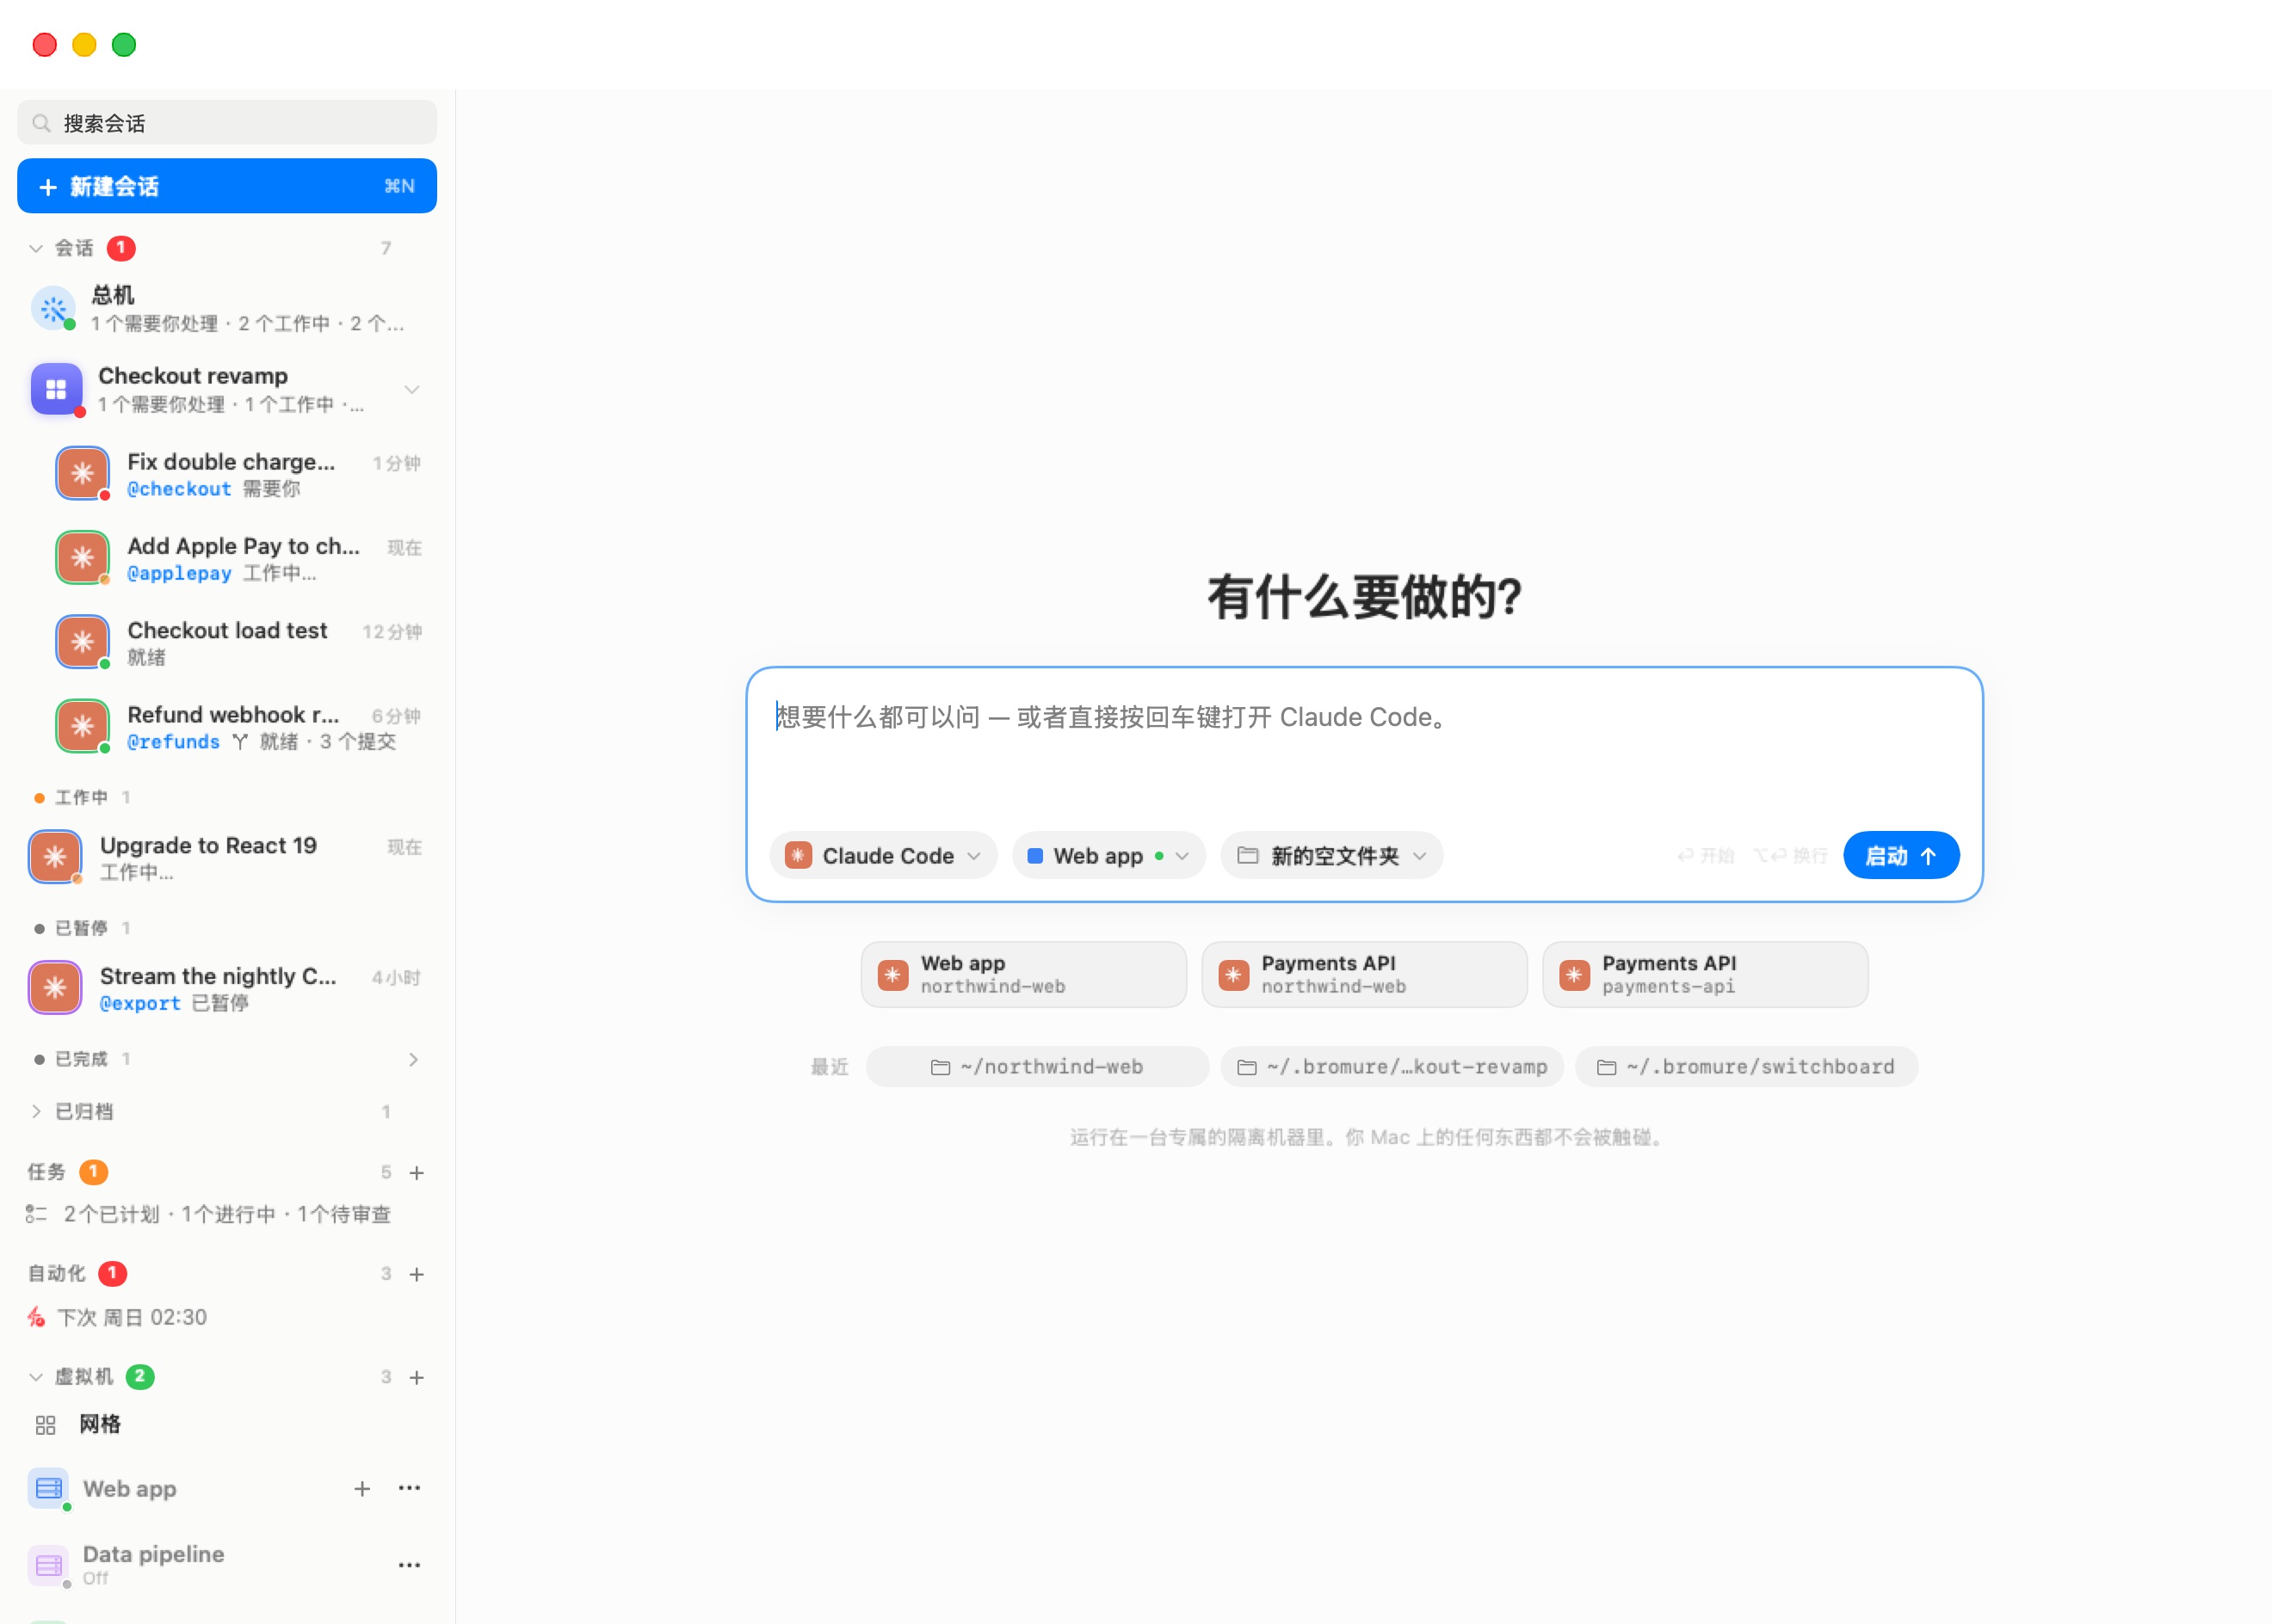Open more options for Web app machine
Screen dimensions: 2272x1624
pos(409,1489)
